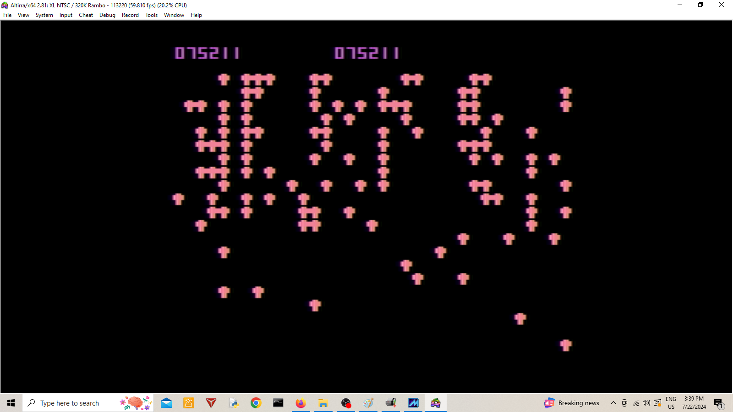
Task: Open the Input menu
Action: point(66,15)
